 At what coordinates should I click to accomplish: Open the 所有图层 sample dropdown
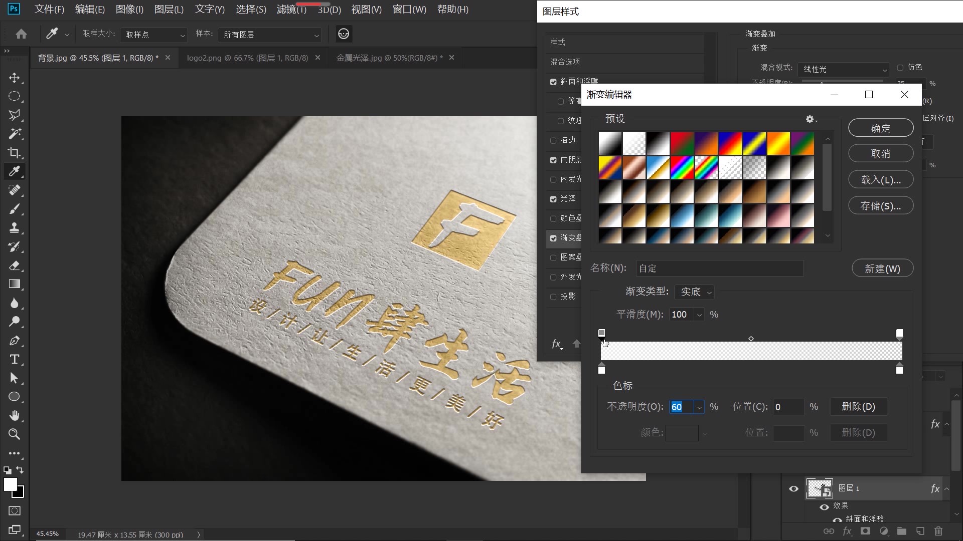coord(269,35)
